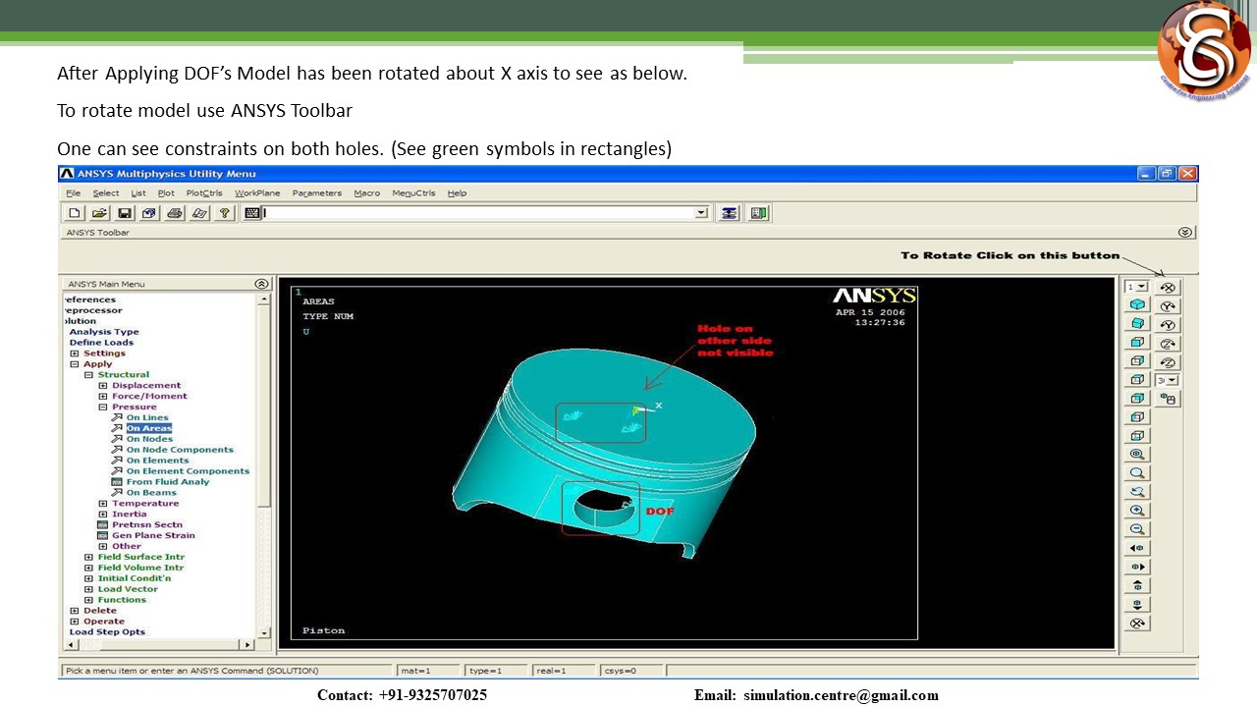Click into the ANSYS command input field
Image resolution: width=1257 pixels, height=707 pixels.
tap(479, 213)
